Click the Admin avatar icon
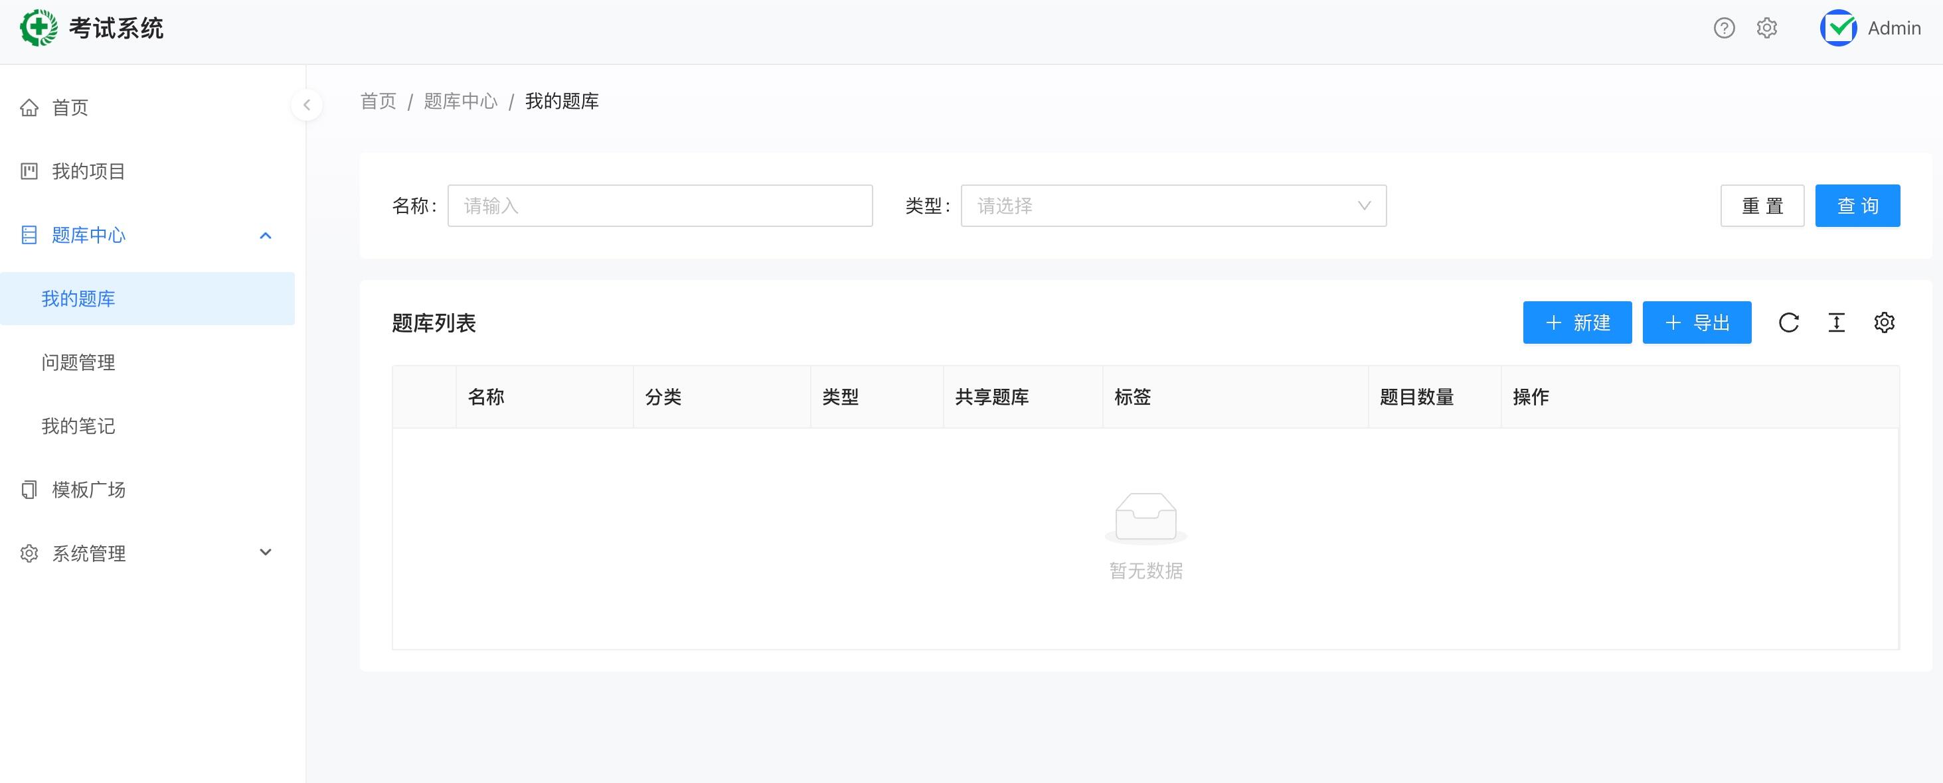This screenshot has height=783, width=1943. pos(1839,28)
